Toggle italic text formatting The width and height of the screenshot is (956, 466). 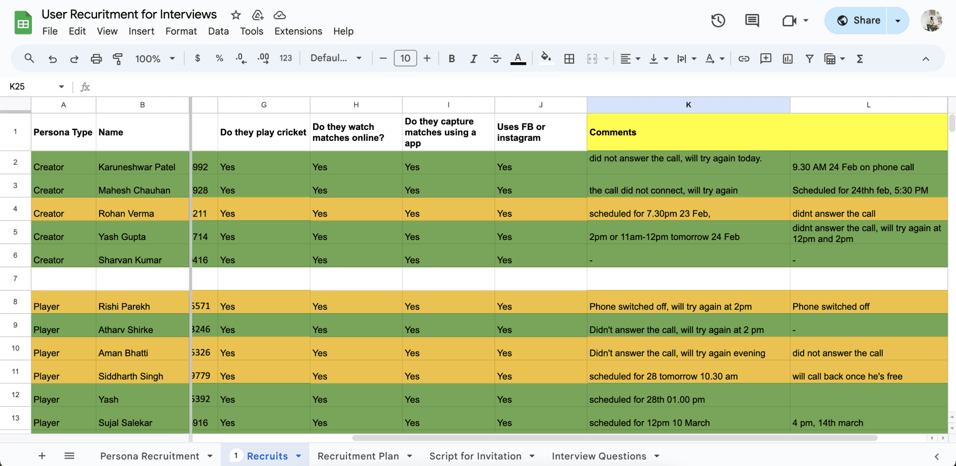[474, 59]
